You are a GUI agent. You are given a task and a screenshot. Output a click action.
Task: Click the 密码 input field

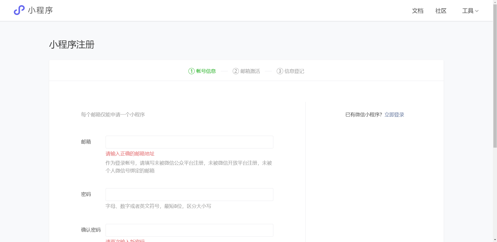pos(189,194)
